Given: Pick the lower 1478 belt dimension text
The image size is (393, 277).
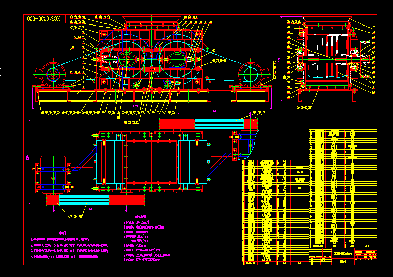Looking at the screenshot, I should click(90, 209).
